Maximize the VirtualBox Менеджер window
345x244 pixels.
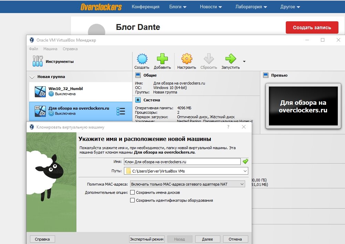[x=323, y=40]
